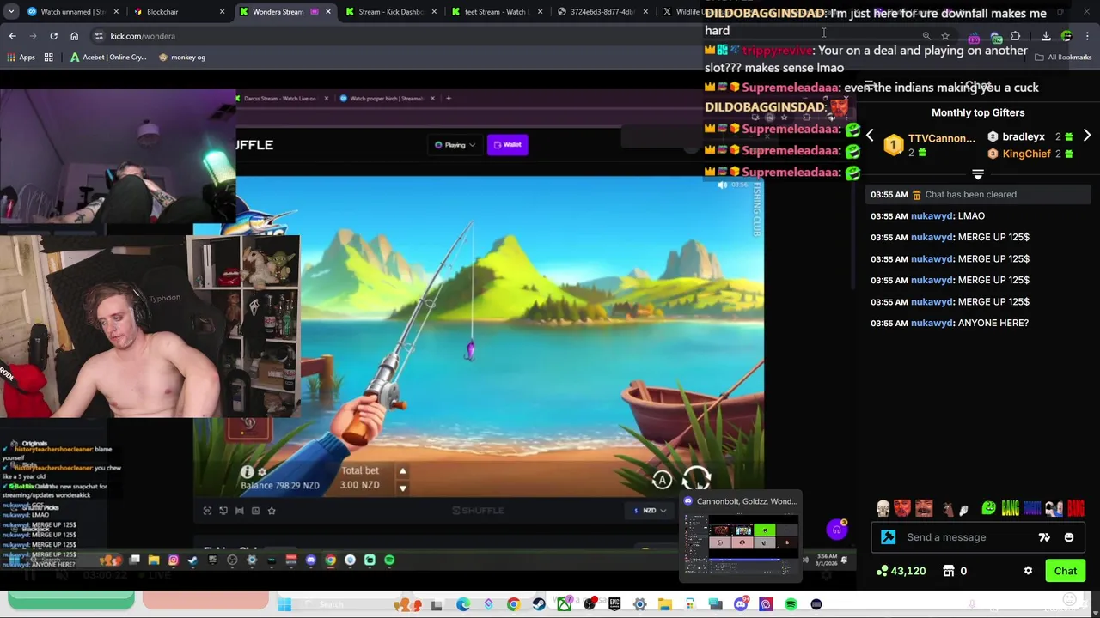Open game settings gear beside info icon
This screenshot has width=1100, height=618.
pyautogui.click(x=262, y=472)
